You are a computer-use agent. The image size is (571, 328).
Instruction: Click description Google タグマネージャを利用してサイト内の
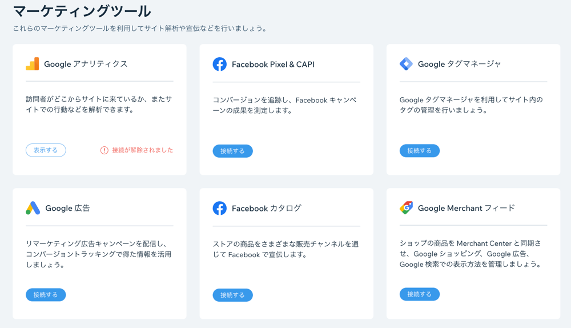(471, 105)
